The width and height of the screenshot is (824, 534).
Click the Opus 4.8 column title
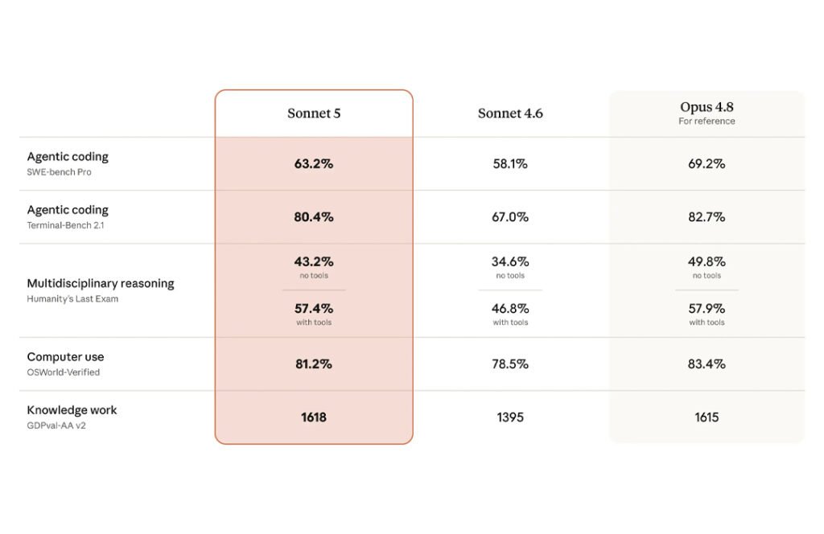707,107
